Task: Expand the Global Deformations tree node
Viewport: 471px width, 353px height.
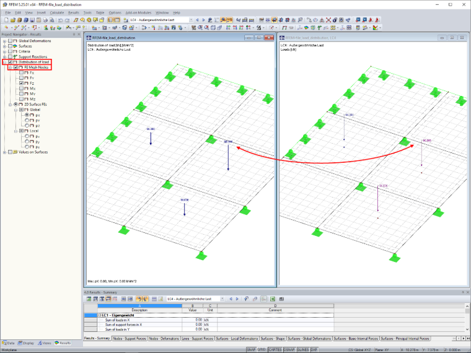Action: 4,41
